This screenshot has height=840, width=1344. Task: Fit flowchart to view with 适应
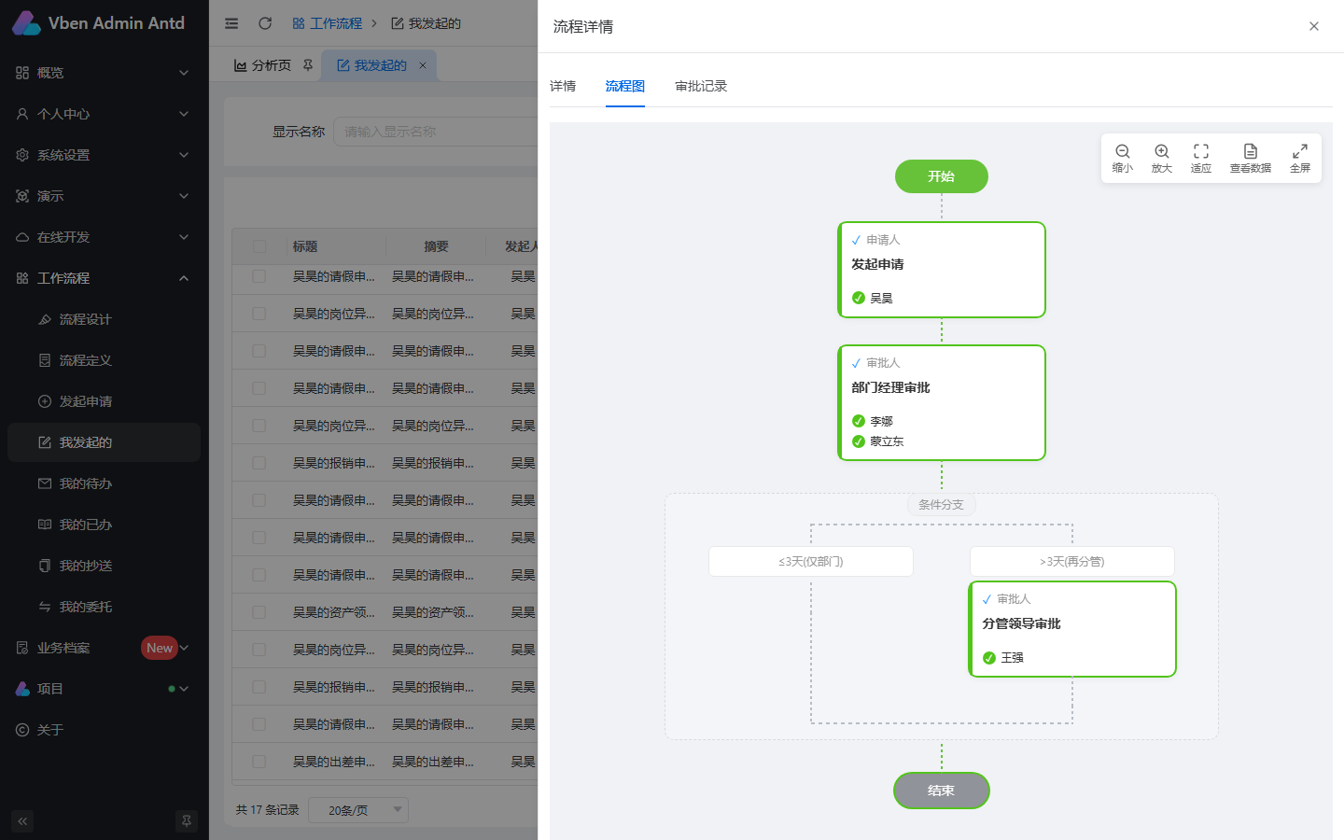(x=1201, y=159)
